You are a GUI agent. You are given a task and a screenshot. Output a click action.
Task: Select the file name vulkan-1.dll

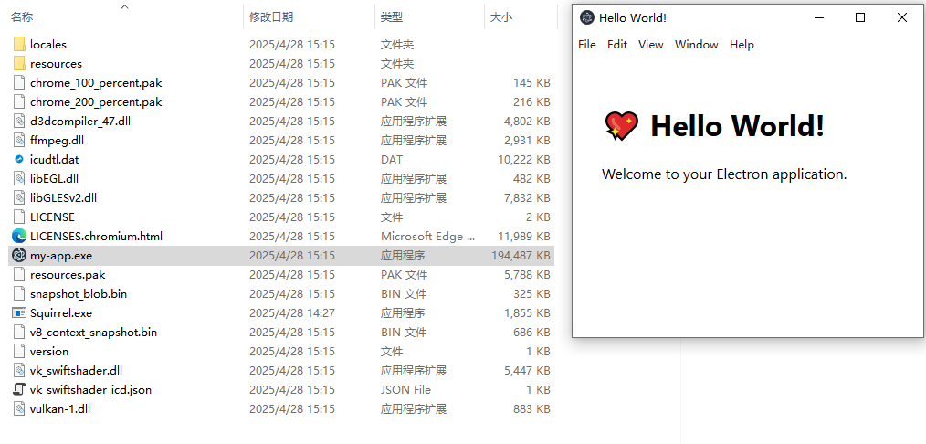tap(60, 408)
